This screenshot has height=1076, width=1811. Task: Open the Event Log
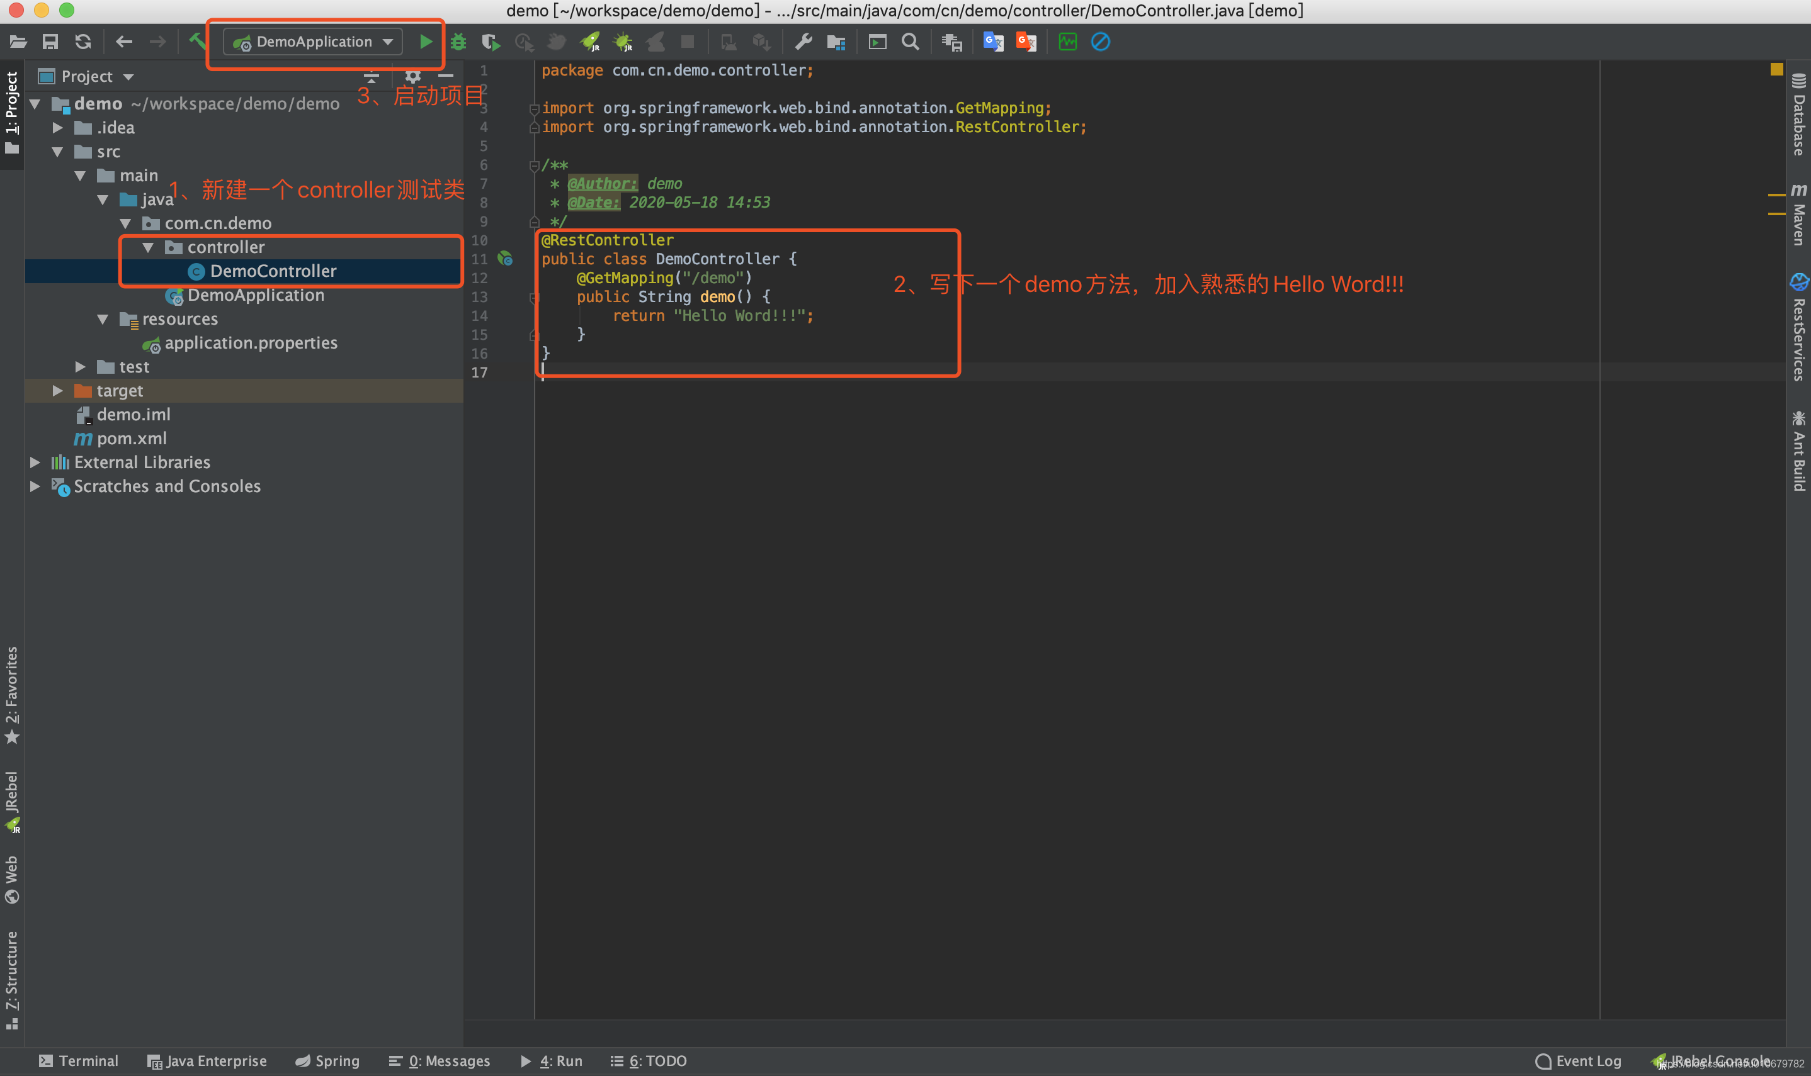(x=1578, y=1061)
